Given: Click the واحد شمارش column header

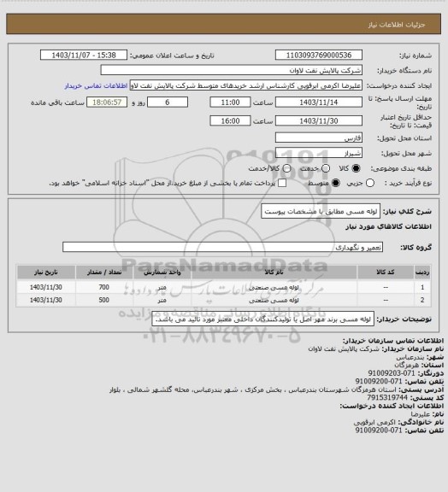Looking at the screenshot, I should pos(162,272).
